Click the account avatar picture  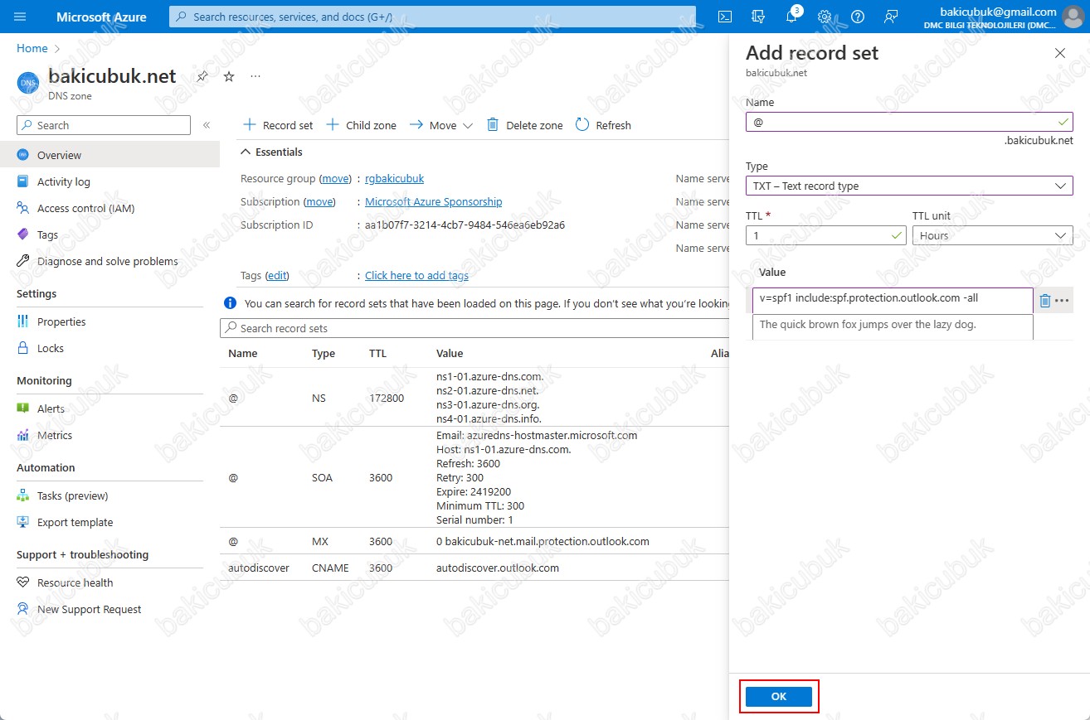(1073, 17)
